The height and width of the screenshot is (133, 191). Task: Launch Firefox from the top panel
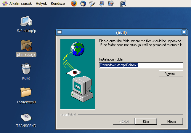click(74, 4)
